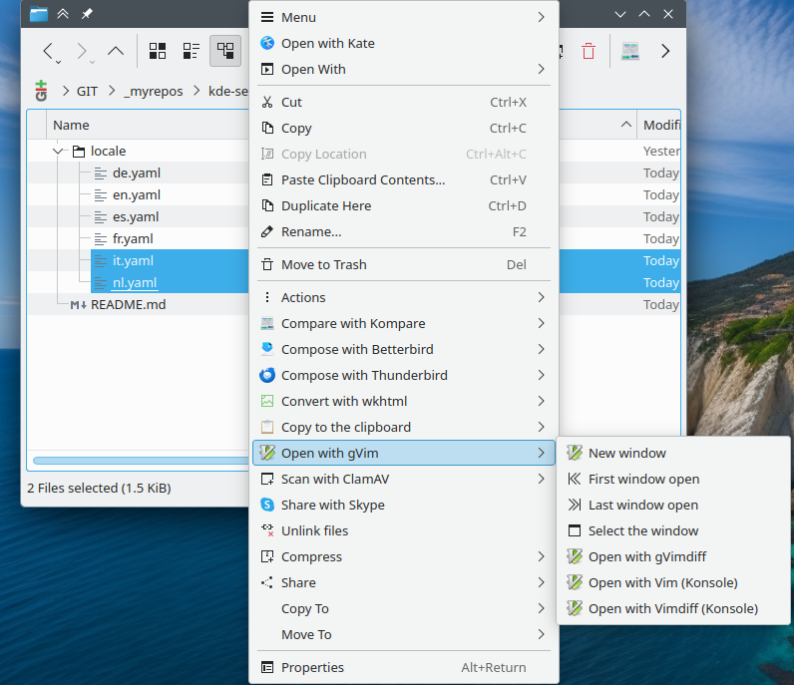Open the Move To submenu

404,634
